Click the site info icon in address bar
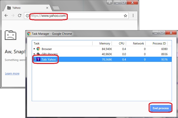The image size is (178, 118). click(x=27, y=16)
